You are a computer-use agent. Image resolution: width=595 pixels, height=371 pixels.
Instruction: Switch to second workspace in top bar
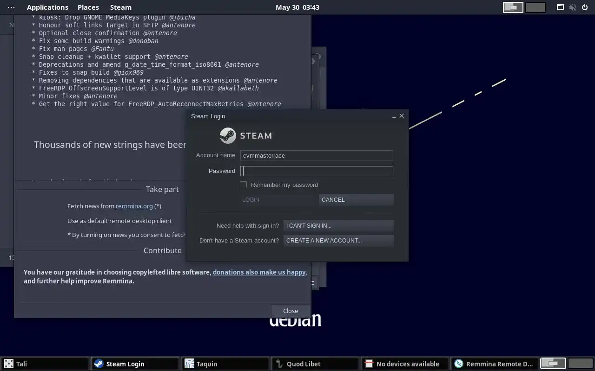(x=535, y=7)
